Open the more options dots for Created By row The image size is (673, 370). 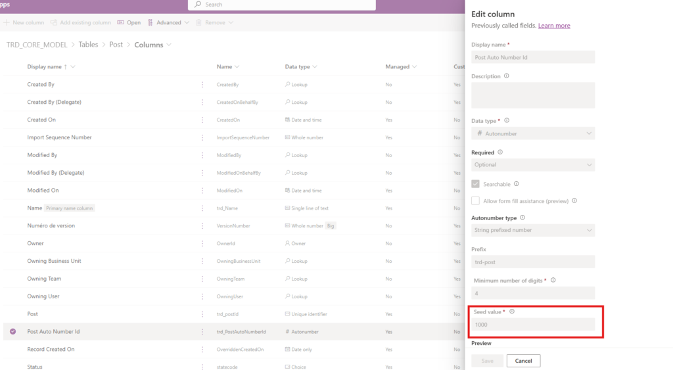click(x=202, y=85)
